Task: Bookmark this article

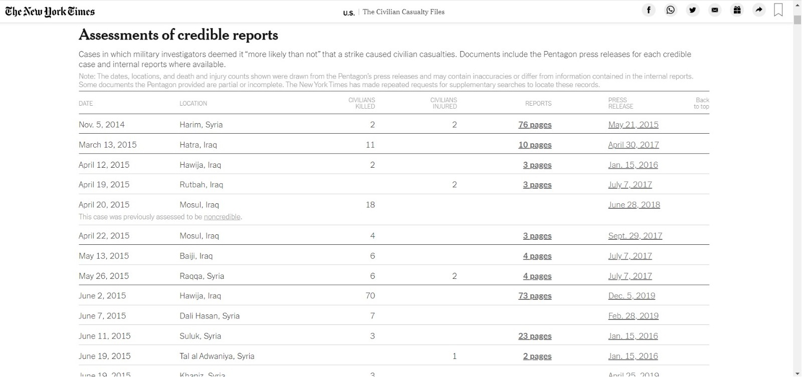Action: (778, 10)
